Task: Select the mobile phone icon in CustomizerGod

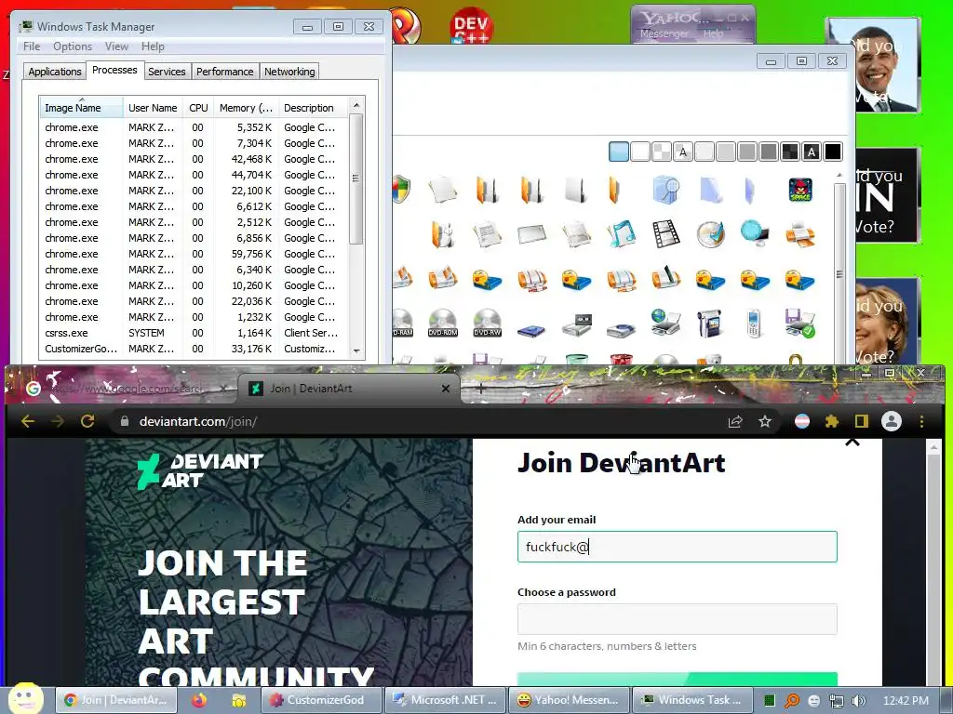Action: tap(754, 323)
